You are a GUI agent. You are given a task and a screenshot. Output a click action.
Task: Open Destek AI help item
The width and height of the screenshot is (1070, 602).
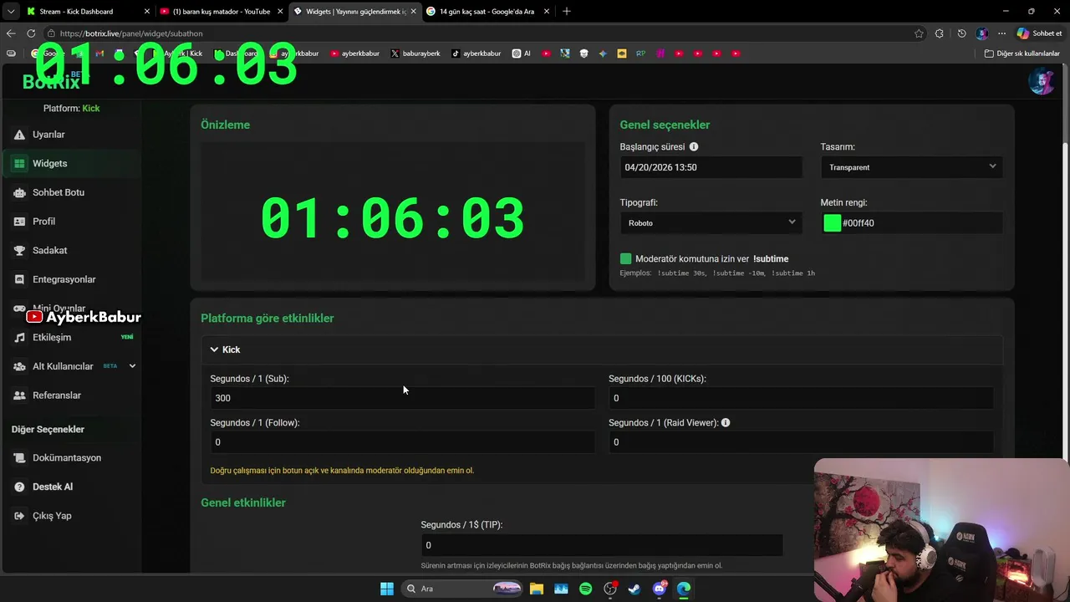tap(70, 487)
